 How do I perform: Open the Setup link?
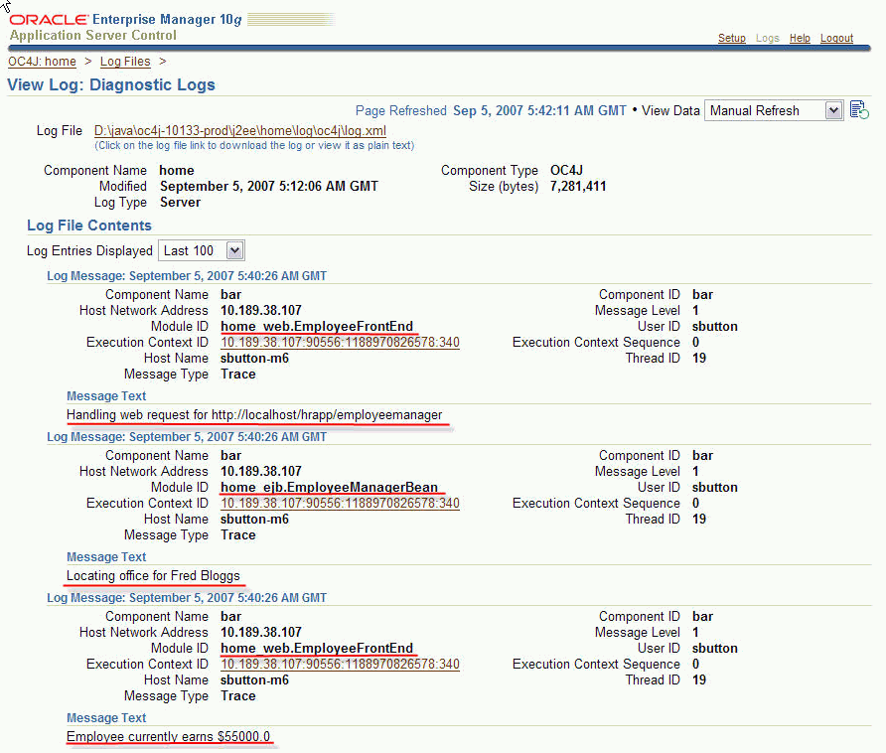732,38
